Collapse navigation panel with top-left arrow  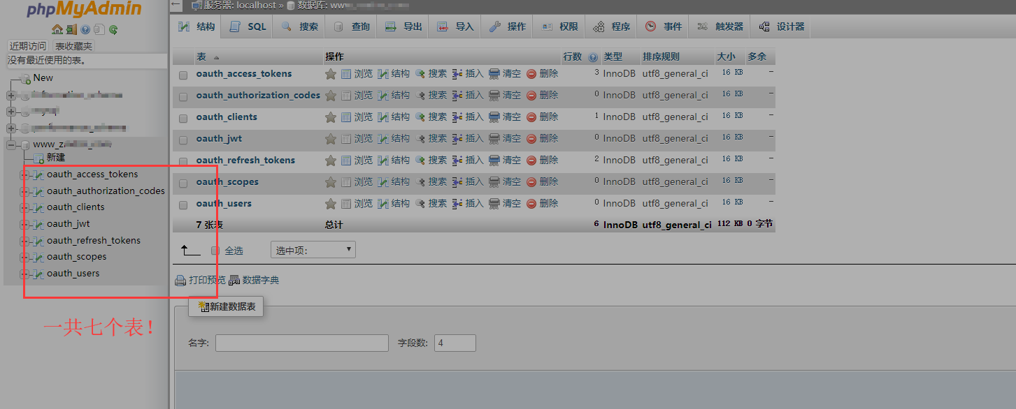coord(177,6)
